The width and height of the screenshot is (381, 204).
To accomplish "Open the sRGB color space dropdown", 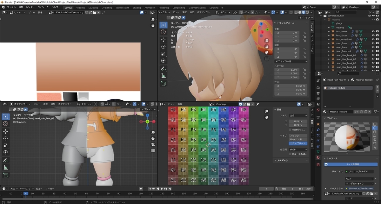I will pos(297,150).
